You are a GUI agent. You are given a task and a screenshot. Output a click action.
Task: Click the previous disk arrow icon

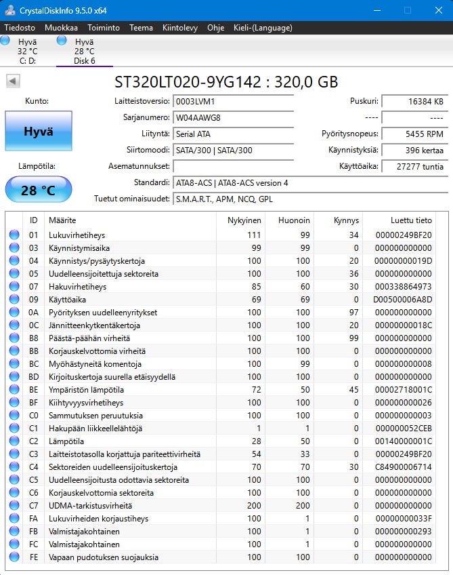click(x=13, y=81)
